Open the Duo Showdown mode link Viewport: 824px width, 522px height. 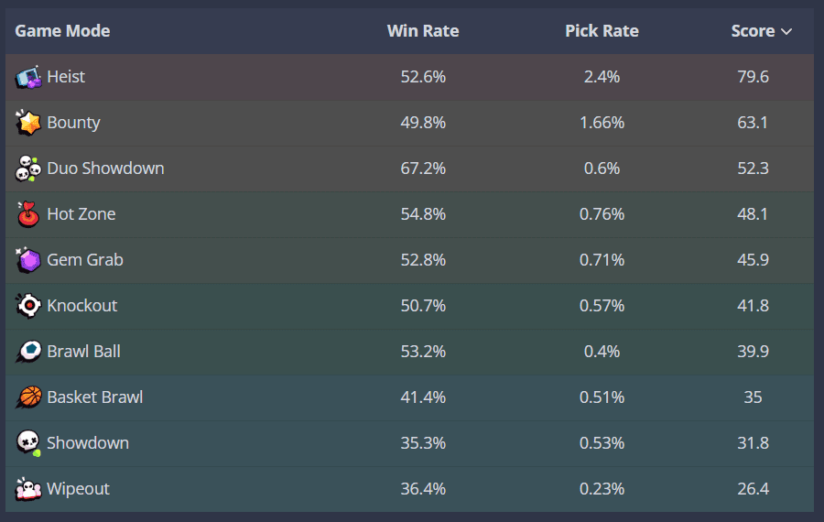point(105,169)
